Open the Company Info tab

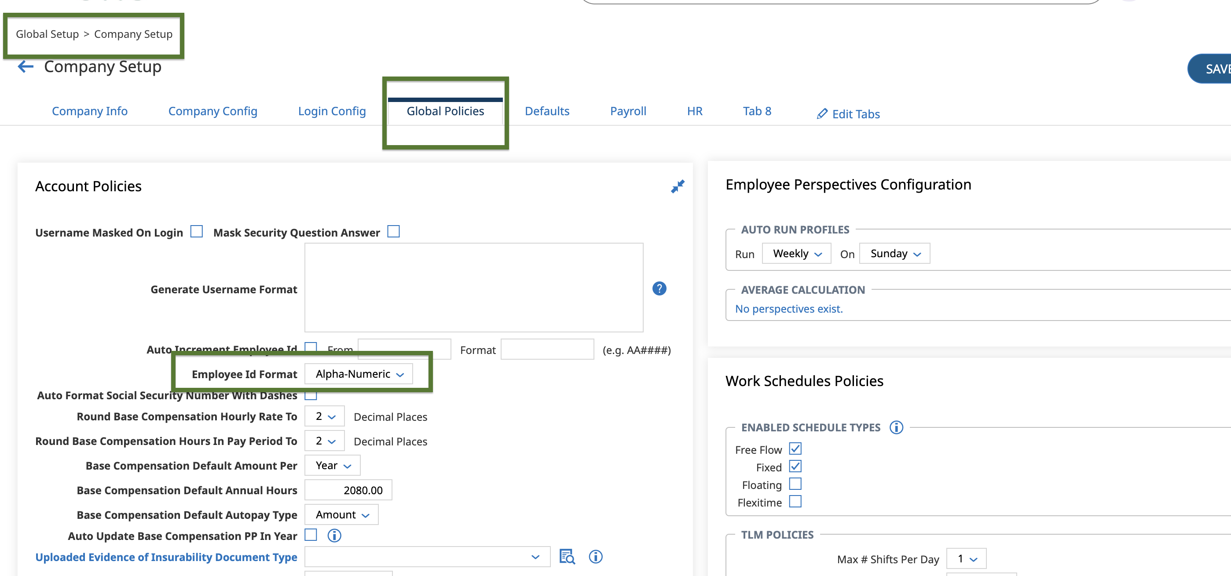pos(89,111)
